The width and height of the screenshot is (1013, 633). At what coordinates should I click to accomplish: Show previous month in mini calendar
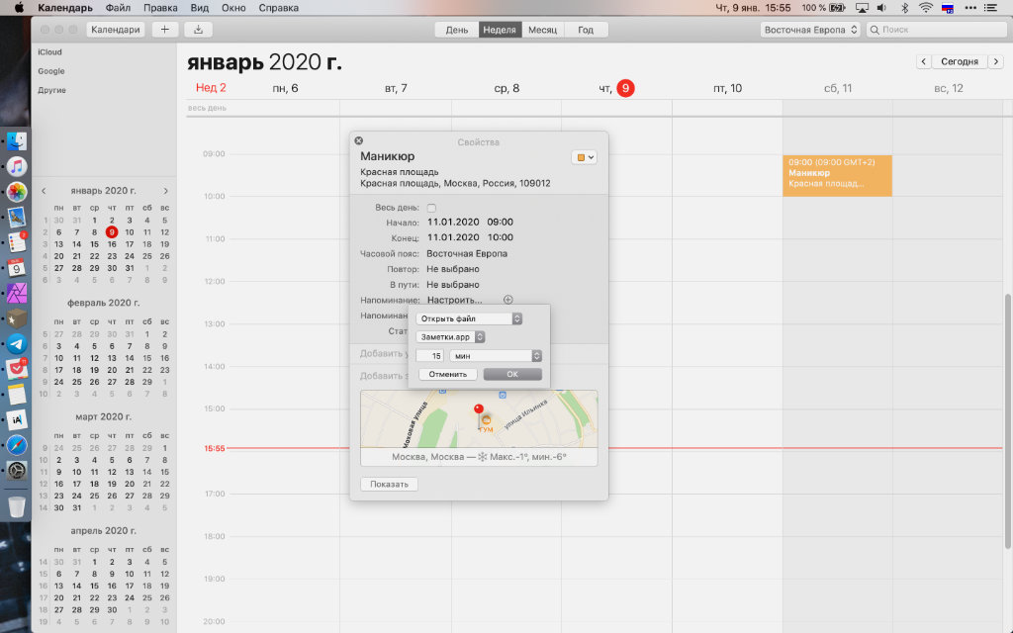(44, 191)
